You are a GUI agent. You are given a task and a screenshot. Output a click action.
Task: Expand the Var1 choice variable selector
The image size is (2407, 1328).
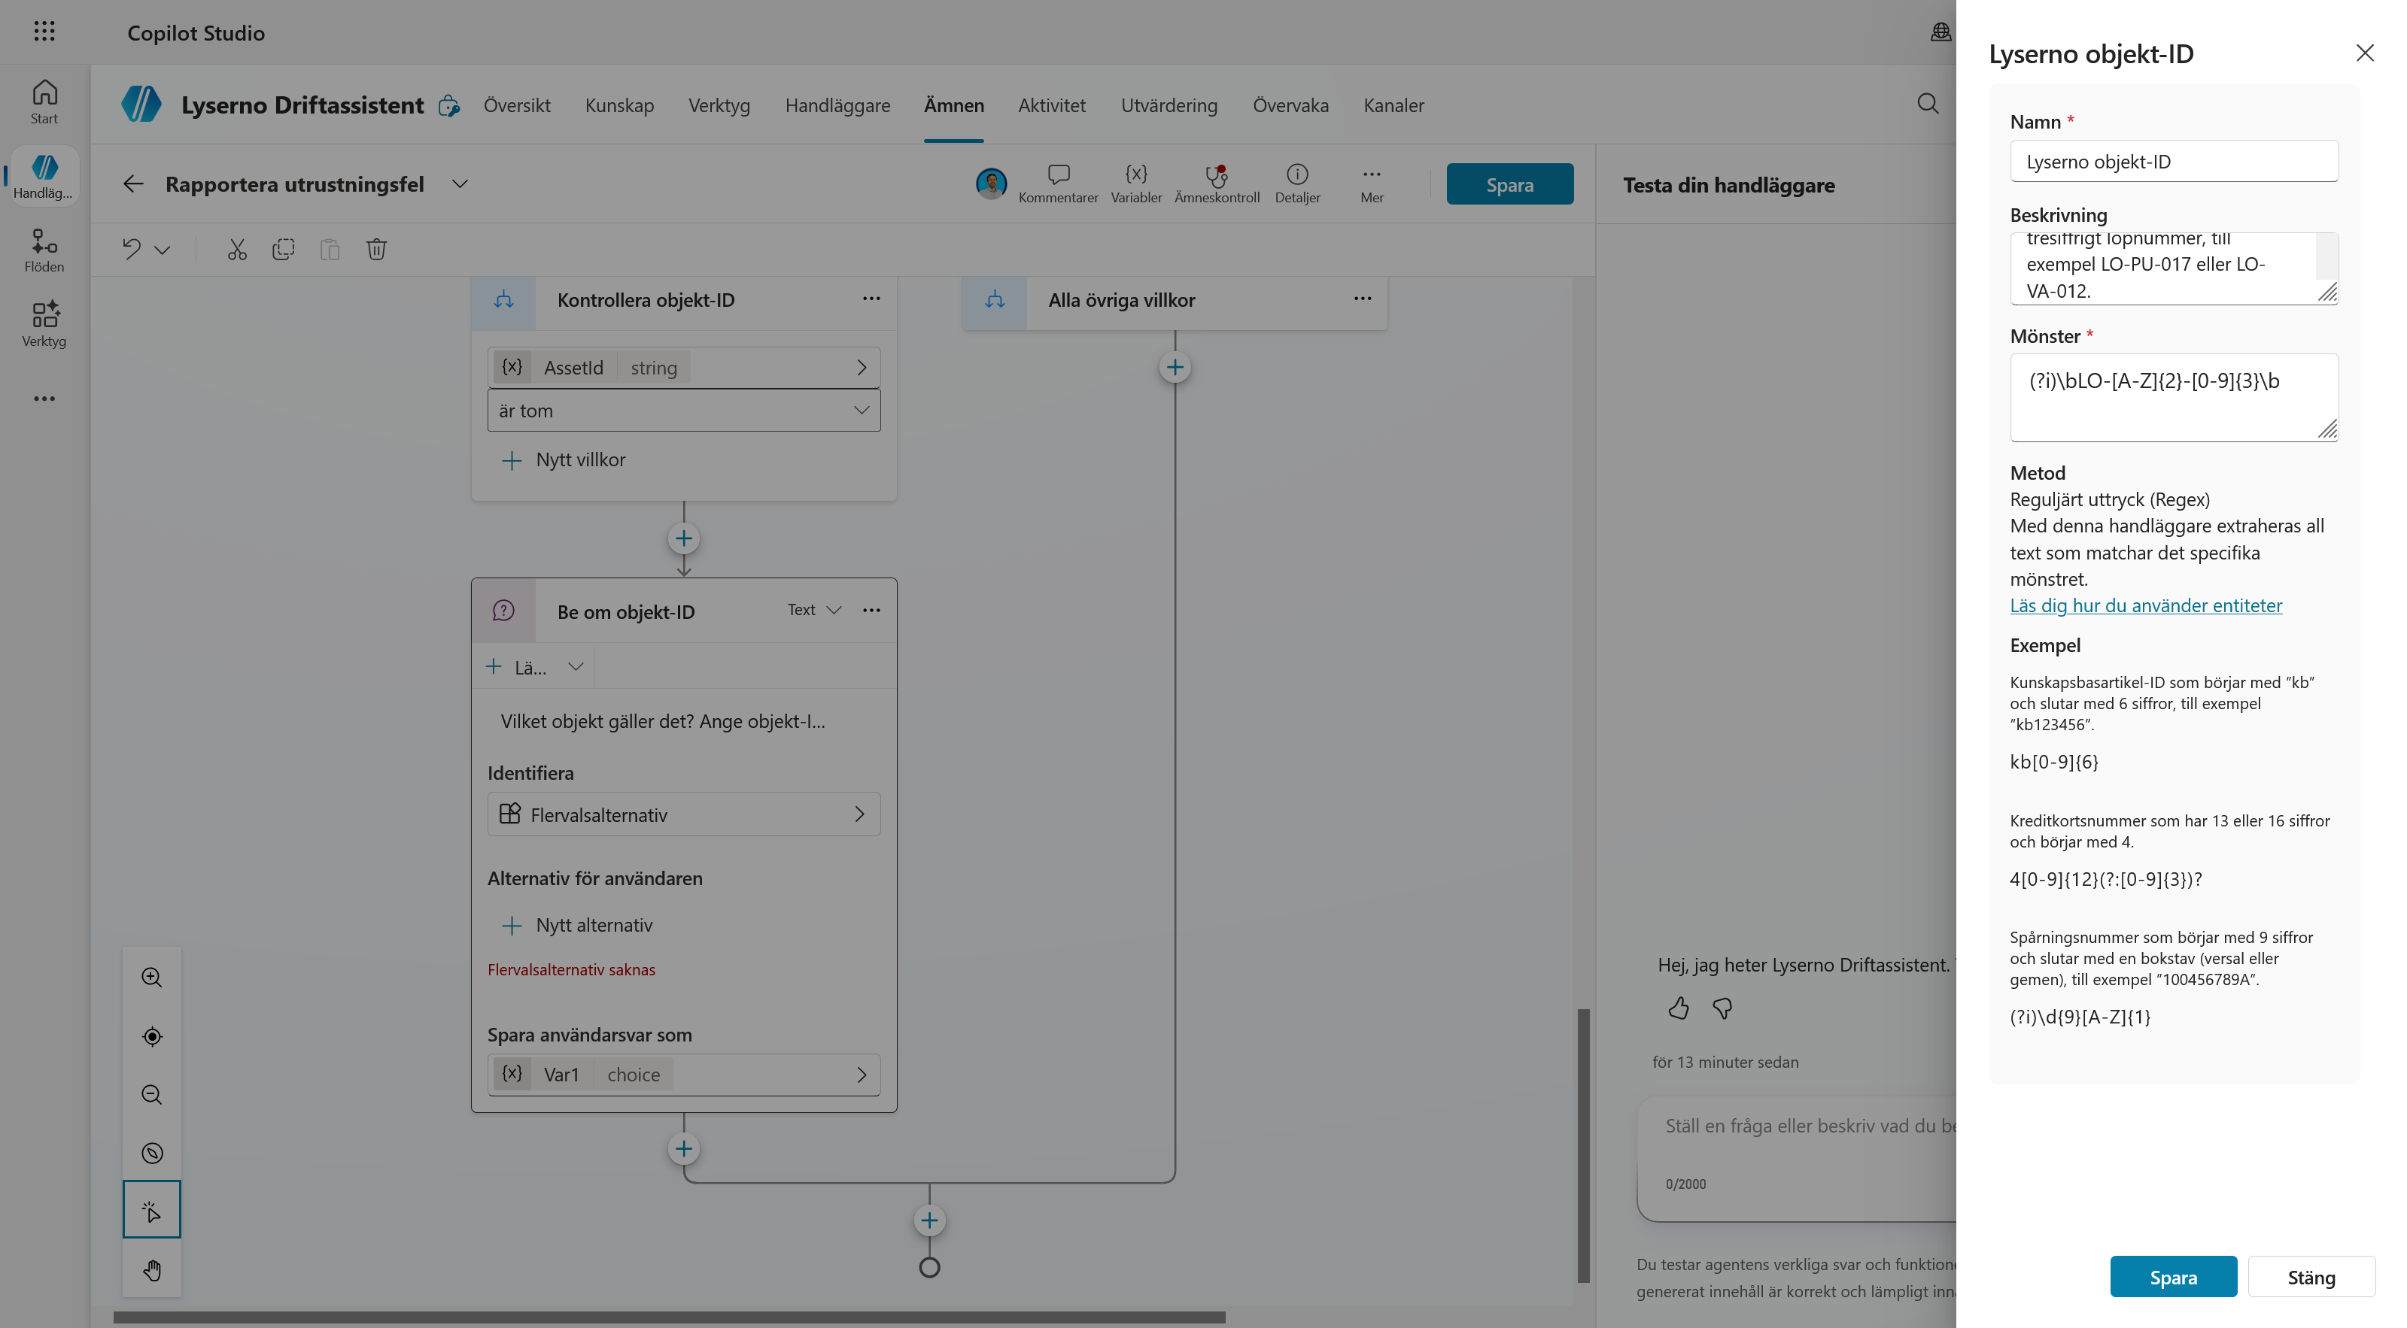pos(684,1075)
